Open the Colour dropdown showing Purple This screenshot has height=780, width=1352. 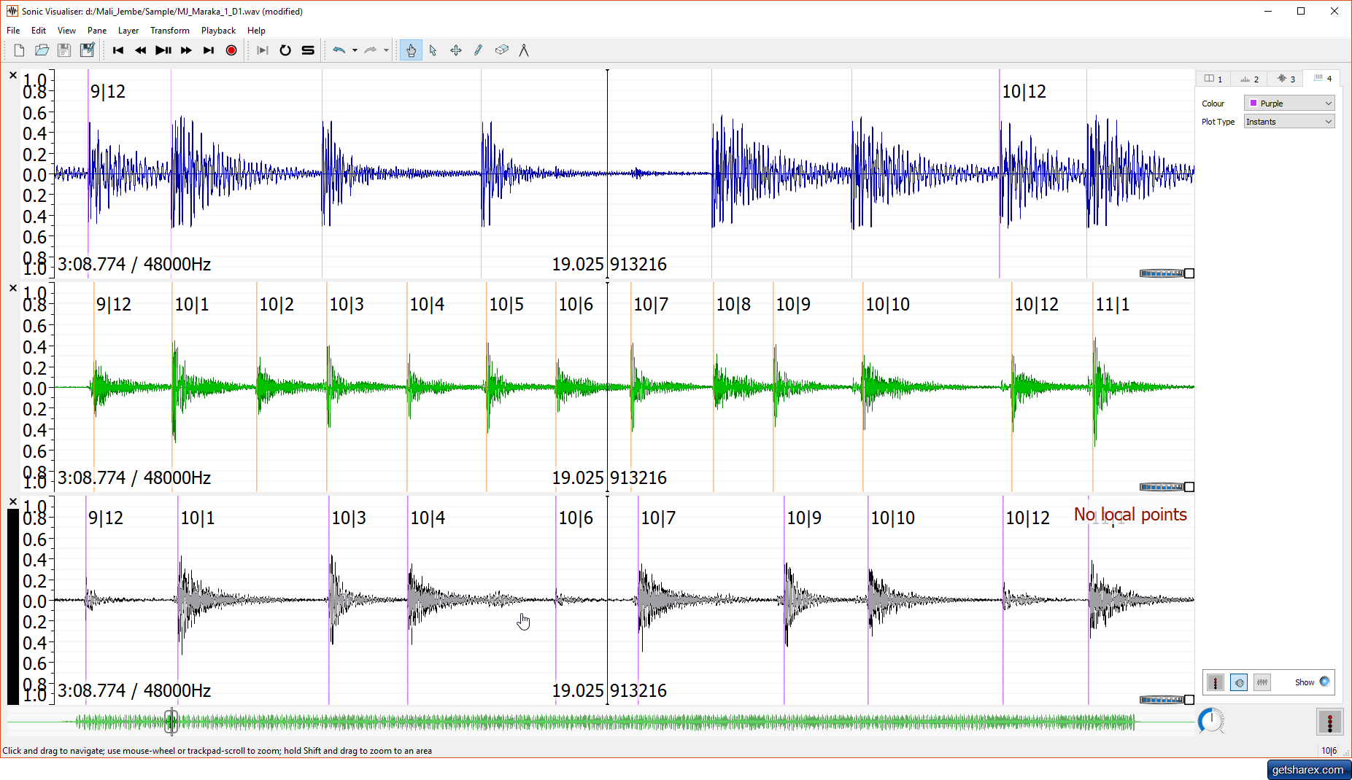(1289, 104)
